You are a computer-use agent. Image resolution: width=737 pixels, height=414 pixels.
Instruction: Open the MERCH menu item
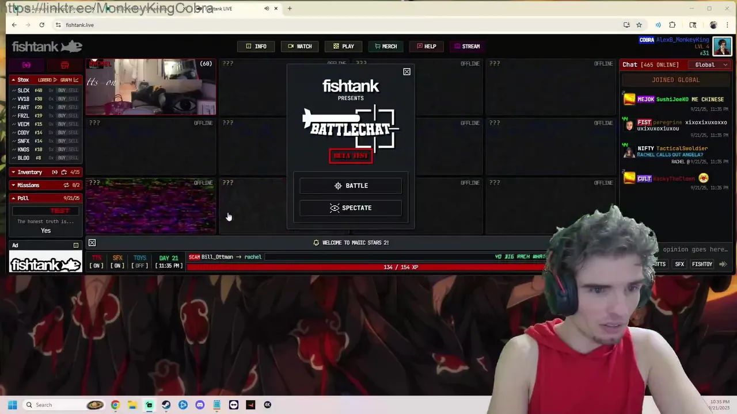point(386,47)
